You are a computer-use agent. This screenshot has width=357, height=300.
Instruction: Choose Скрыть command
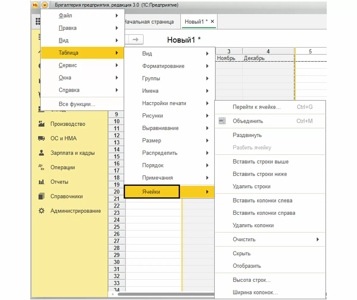click(270, 254)
